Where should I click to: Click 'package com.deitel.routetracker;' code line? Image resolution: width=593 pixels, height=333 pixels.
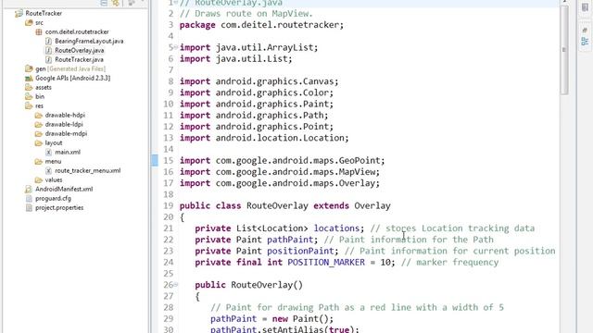pyautogui.click(x=261, y=25)
